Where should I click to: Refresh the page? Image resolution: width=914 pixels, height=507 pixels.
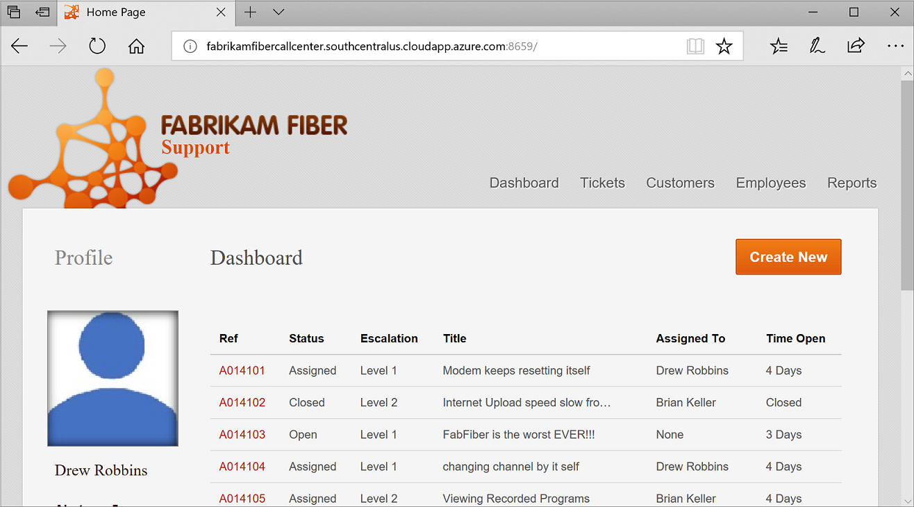[97, 46]
